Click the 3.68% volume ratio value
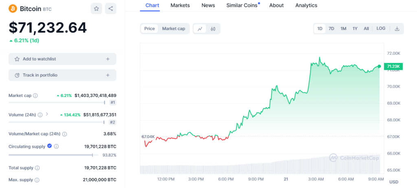The image size is (417, 188). coord(110,134)
